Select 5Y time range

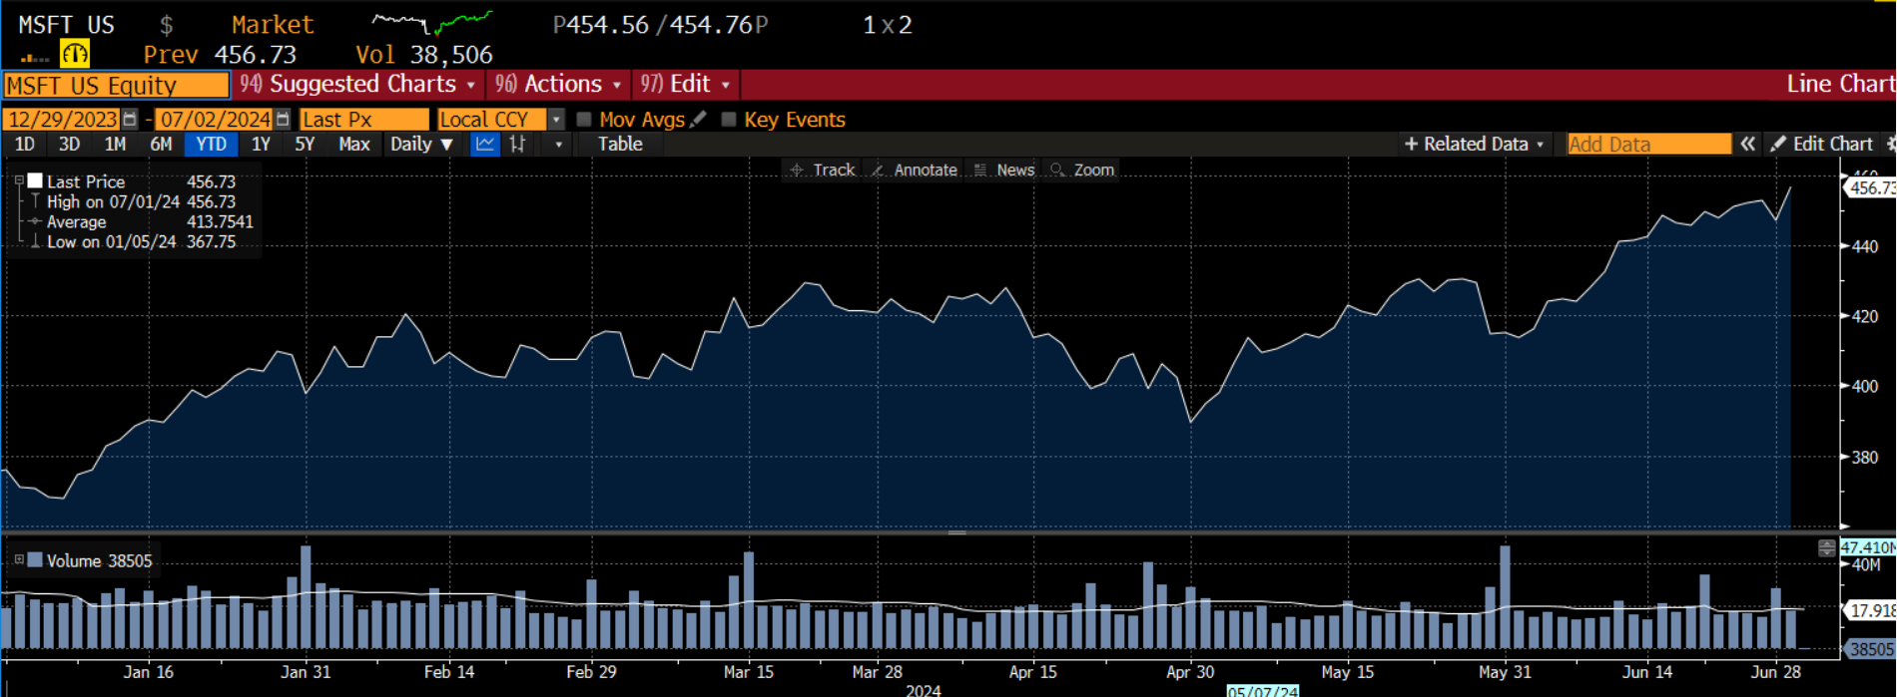(305, 145)
